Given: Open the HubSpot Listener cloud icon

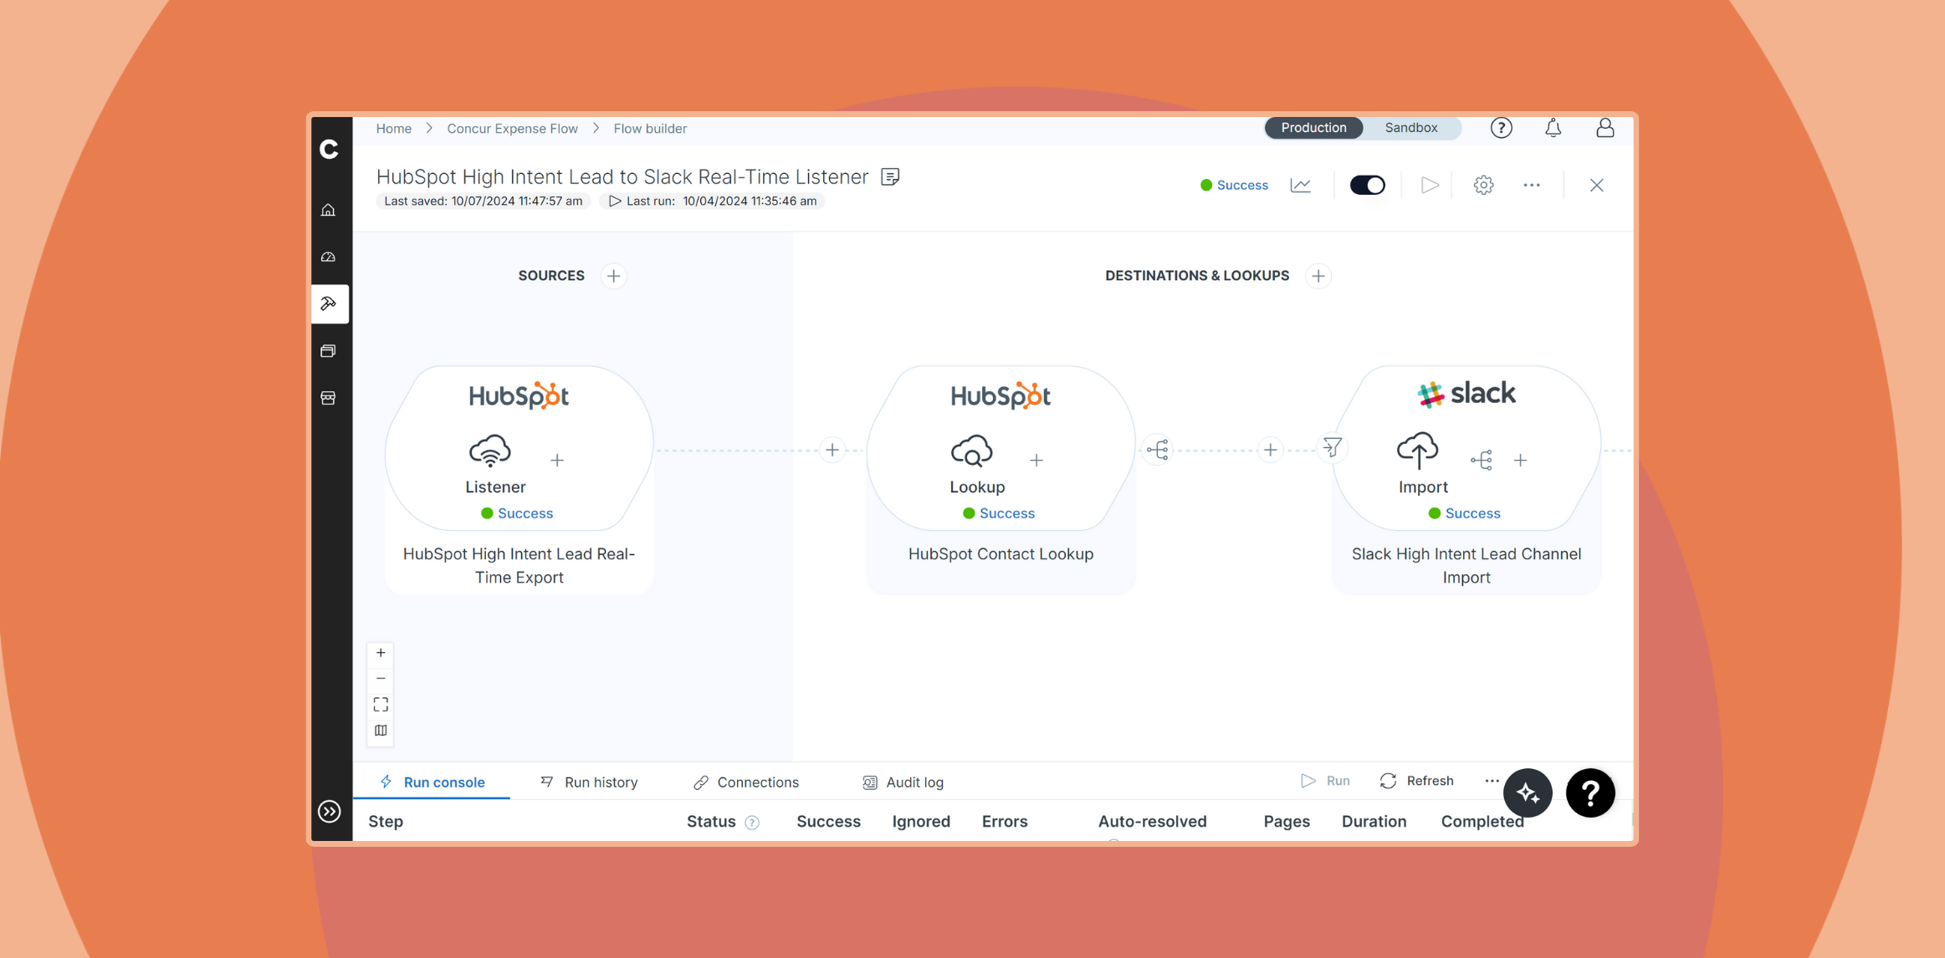Looking at the screenshot, I should [490, 451].
